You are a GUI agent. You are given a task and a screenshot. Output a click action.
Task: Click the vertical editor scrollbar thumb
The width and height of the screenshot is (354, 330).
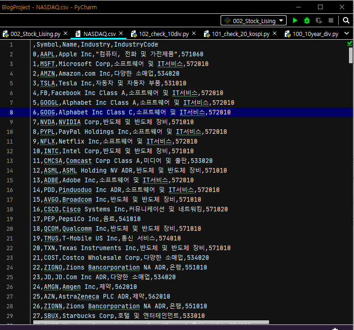coord(350,55)
